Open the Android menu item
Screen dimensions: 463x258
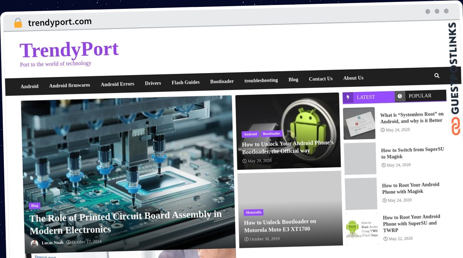coord(29,86)
